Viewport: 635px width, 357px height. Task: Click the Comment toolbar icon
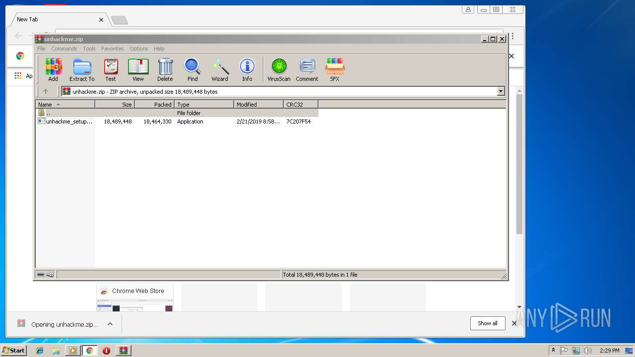point(307,70)
